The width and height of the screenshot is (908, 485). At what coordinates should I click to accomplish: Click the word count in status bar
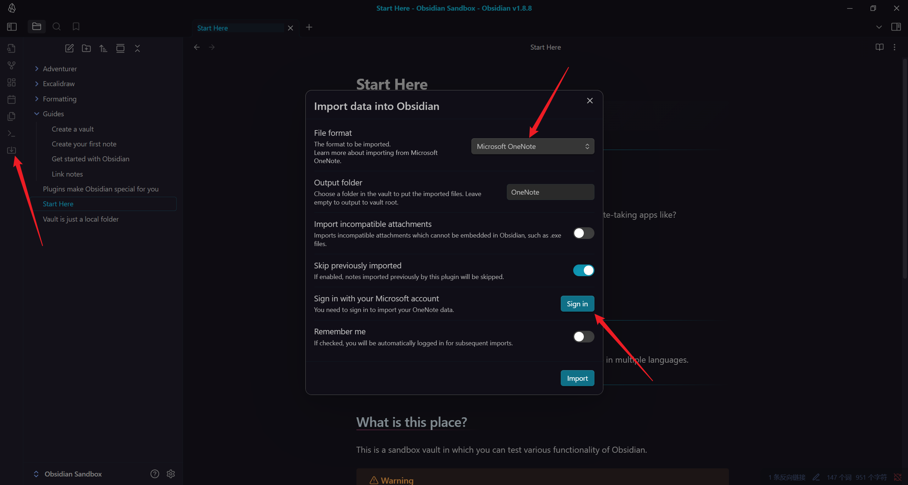(x=839, y=477)
